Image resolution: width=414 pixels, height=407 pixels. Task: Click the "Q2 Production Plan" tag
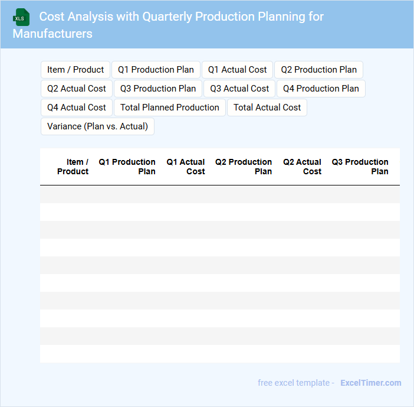[x=318, y=70]
